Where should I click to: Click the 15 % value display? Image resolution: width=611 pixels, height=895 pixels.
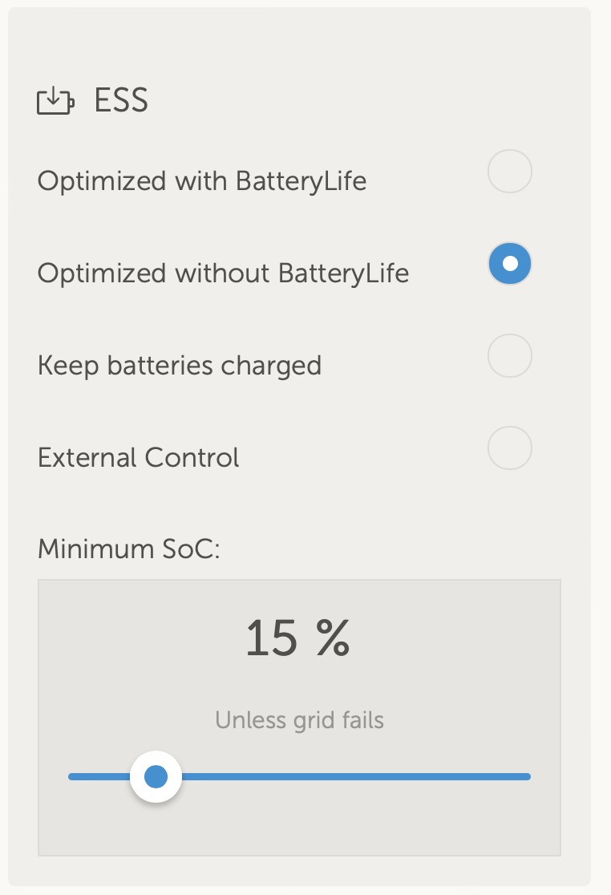[x=297, y=639]
